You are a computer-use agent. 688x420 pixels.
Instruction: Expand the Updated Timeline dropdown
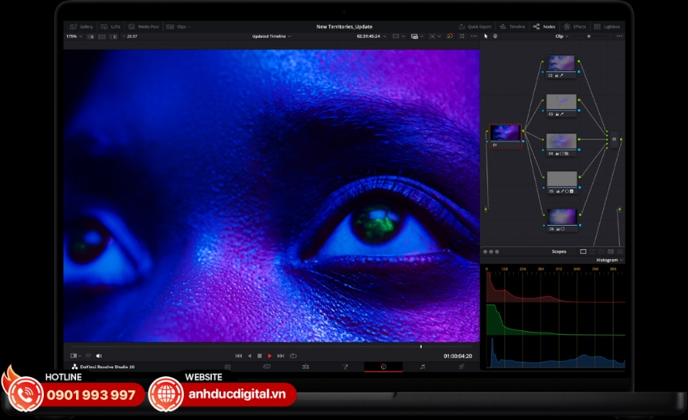coord(272,36)
